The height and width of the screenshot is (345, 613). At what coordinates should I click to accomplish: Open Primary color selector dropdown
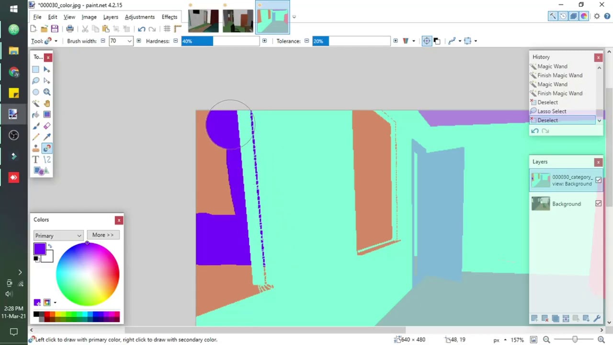pyautogui.click(x=58, y=235)
